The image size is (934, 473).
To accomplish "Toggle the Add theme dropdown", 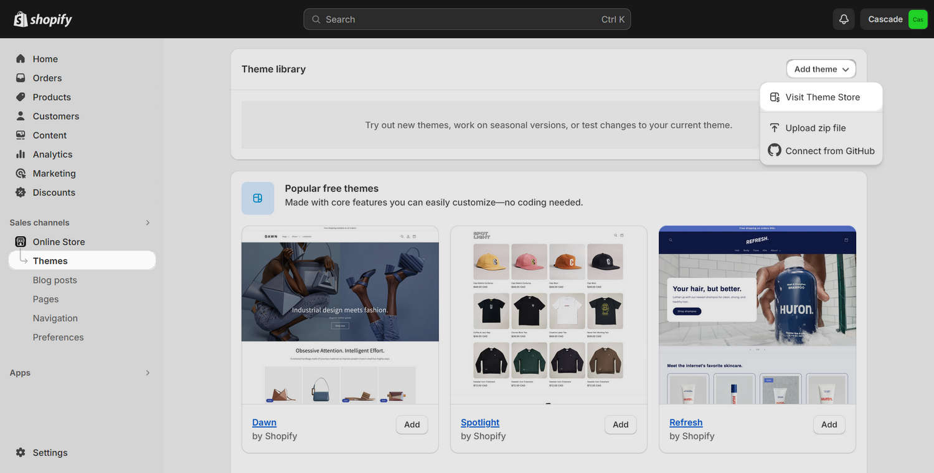I will point(821,69).
